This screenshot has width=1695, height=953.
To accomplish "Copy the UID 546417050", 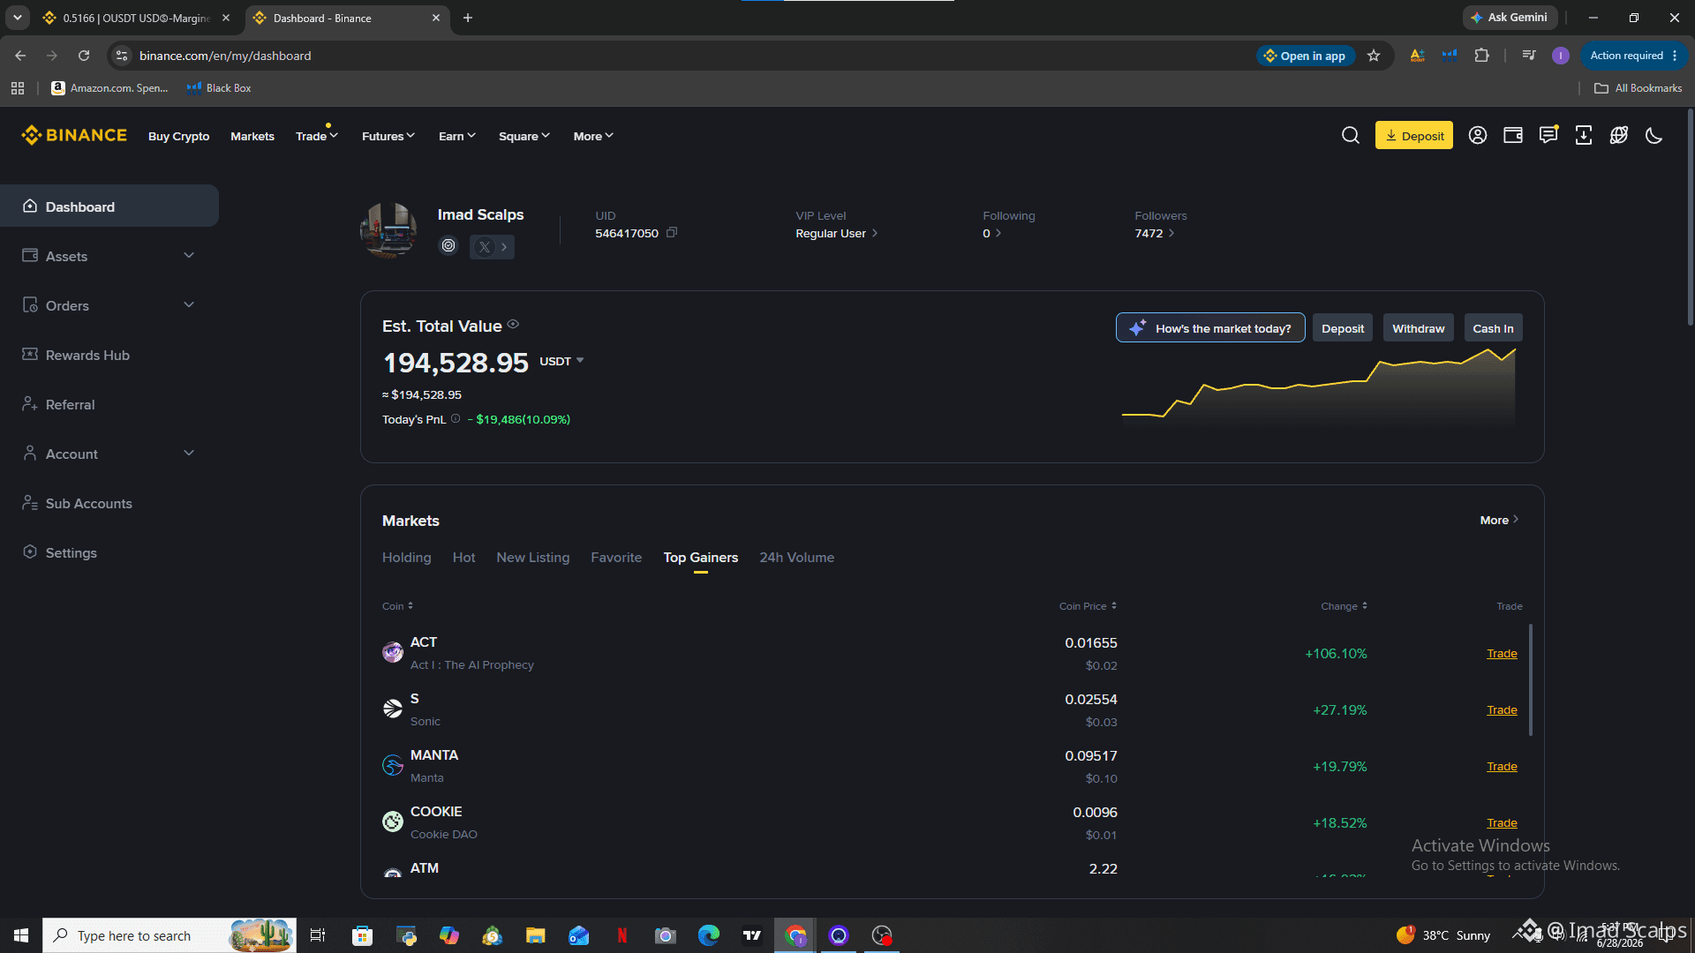I will coord(672,233).
